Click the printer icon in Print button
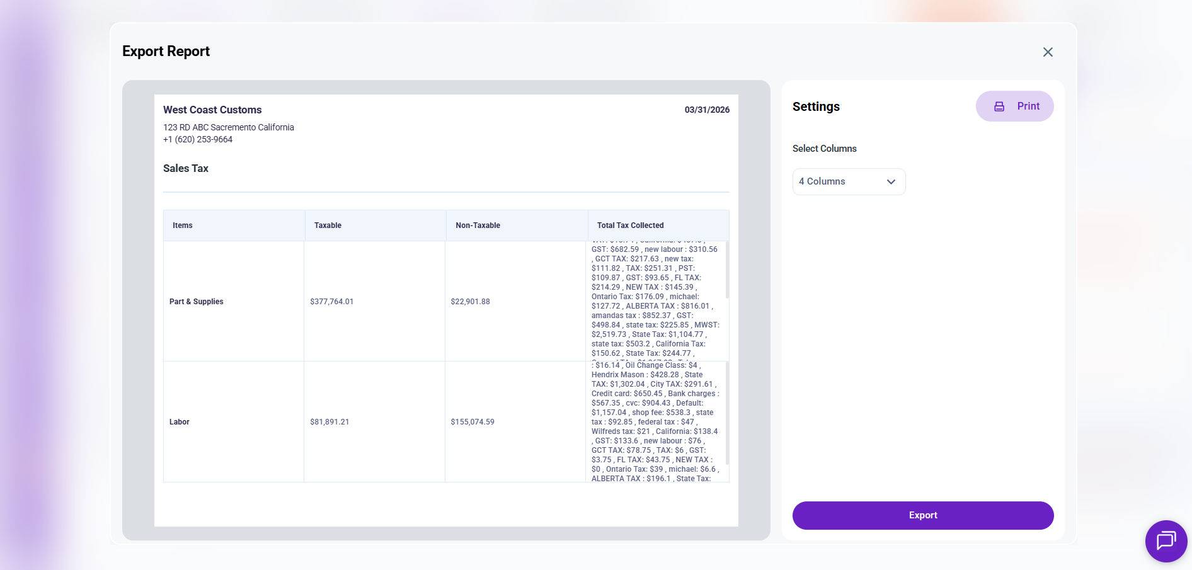 point(999,106)
